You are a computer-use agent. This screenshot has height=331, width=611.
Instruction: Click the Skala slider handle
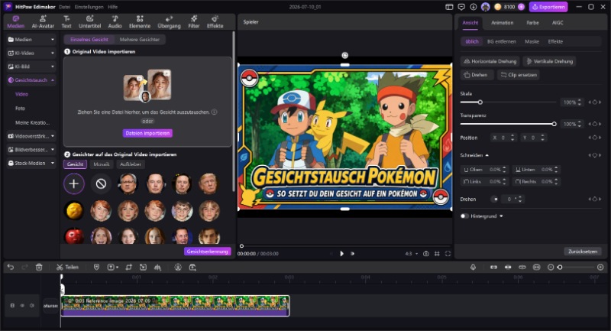click(480, 102)
